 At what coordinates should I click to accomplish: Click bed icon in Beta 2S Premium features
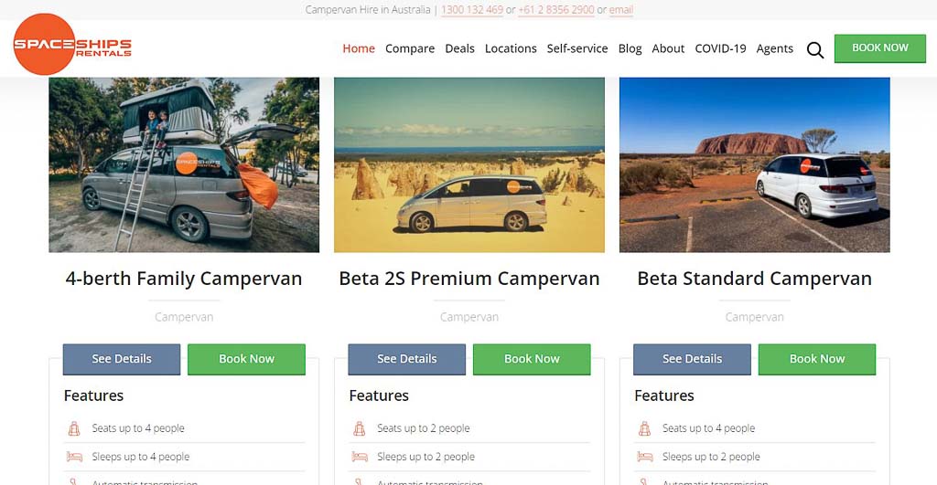[x=360, y=457]
